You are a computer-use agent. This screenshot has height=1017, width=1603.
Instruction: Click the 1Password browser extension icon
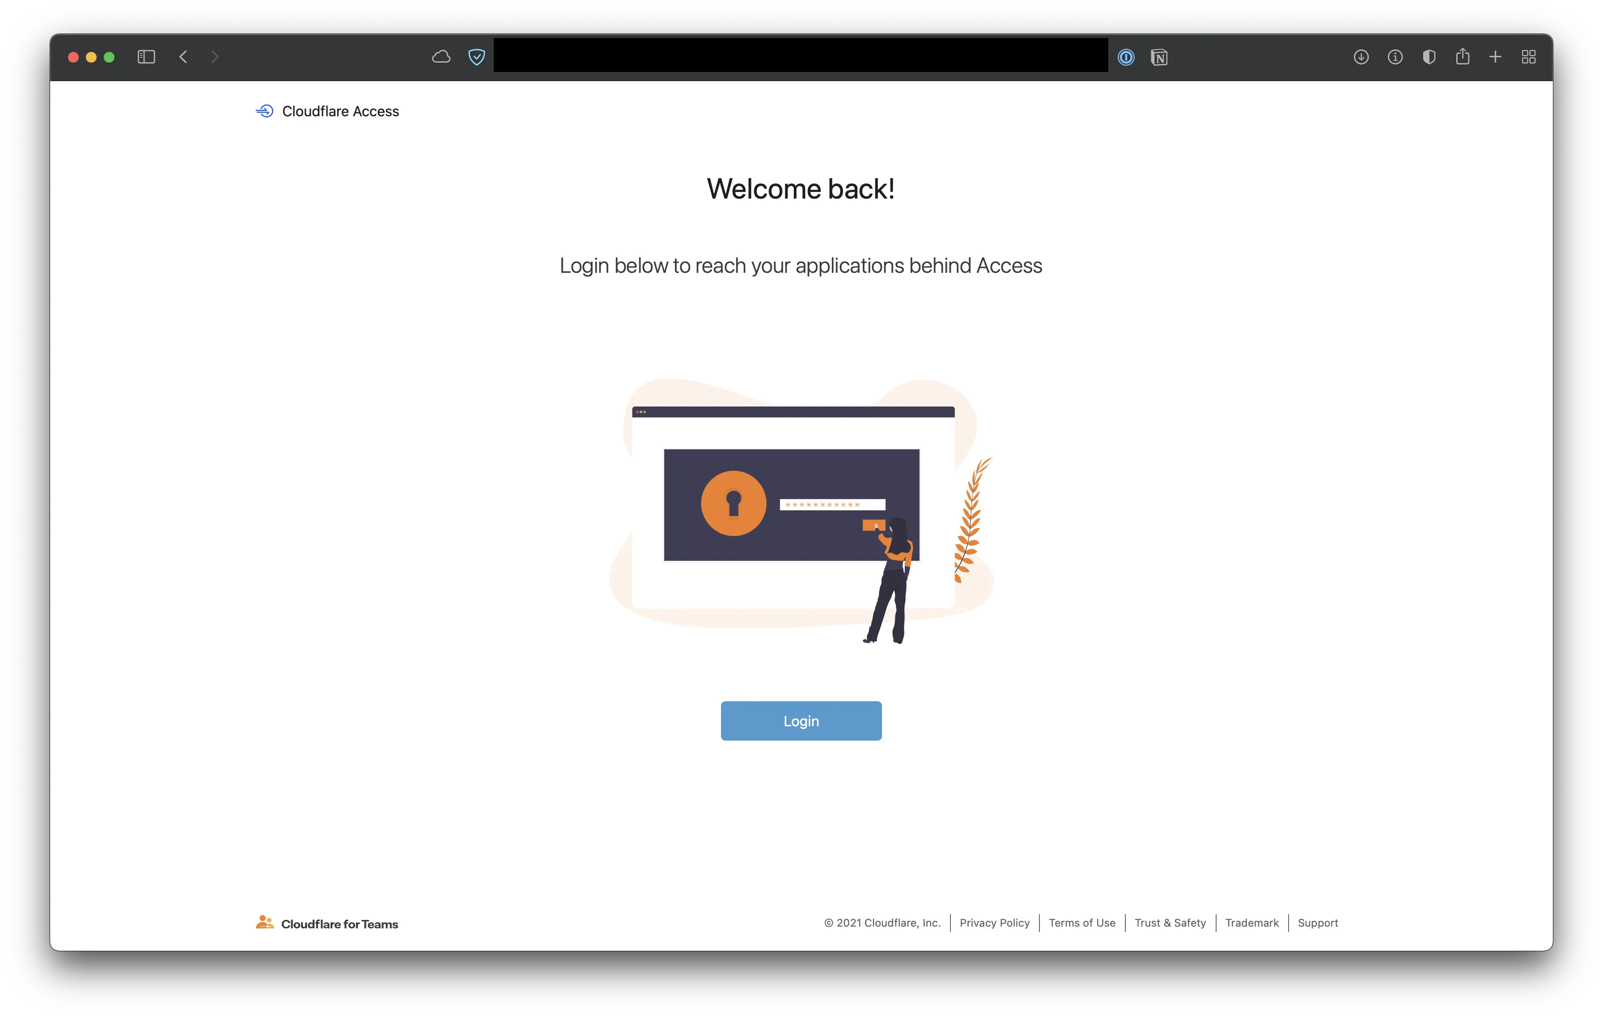(1125, 56)
